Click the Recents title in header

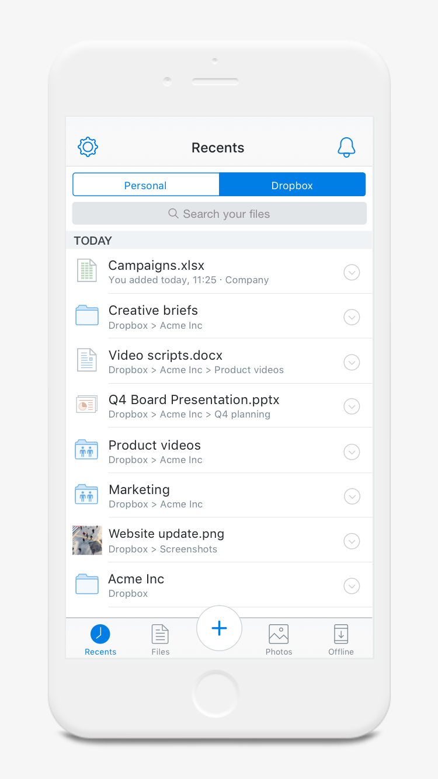pyautogui.click(x=218, y=148)
